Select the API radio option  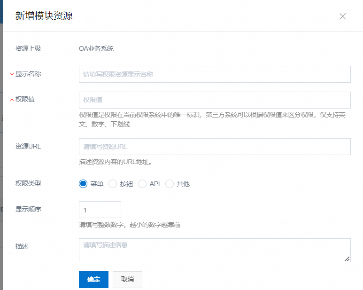(142, 184)
